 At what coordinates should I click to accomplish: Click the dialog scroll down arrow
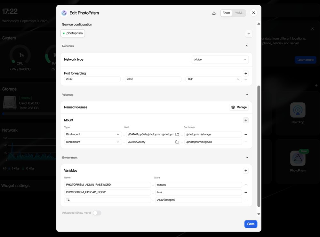click(259, 214)
